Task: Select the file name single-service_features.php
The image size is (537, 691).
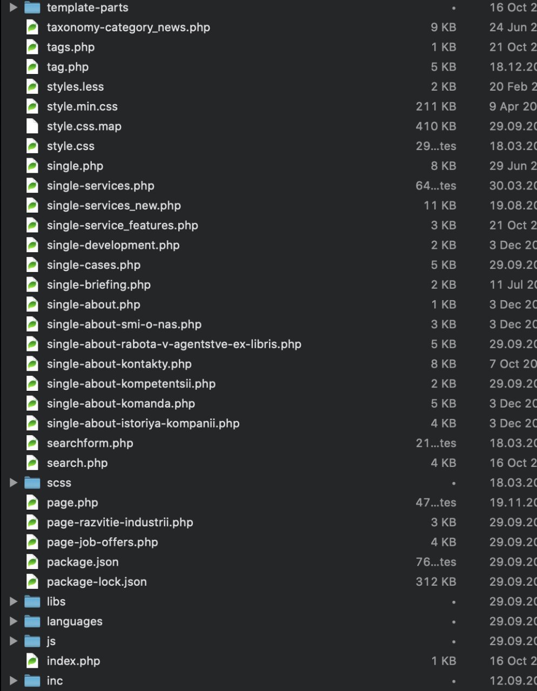Action: 122,225
